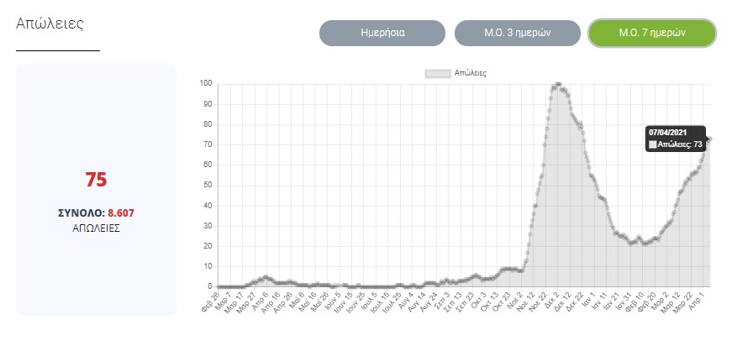Toggle the Απώλειες legend color box
748x341 pixels.
(x=437, y=74)
